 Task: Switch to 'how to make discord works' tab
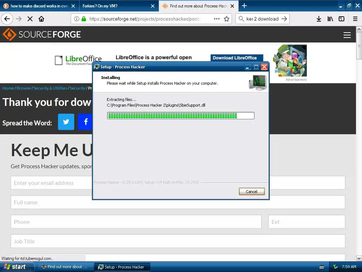click(x=39, y=6)
